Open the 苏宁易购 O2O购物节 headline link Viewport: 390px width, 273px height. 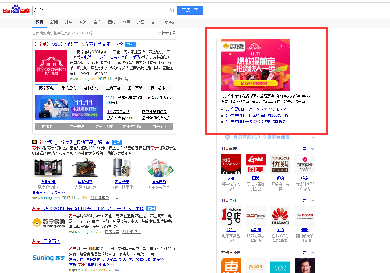(x=78, y=44)
